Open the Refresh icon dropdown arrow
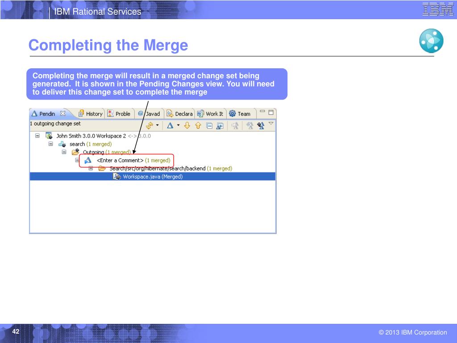Image resolution: width=457 pixels, height=343 pixels. [158, 125]
